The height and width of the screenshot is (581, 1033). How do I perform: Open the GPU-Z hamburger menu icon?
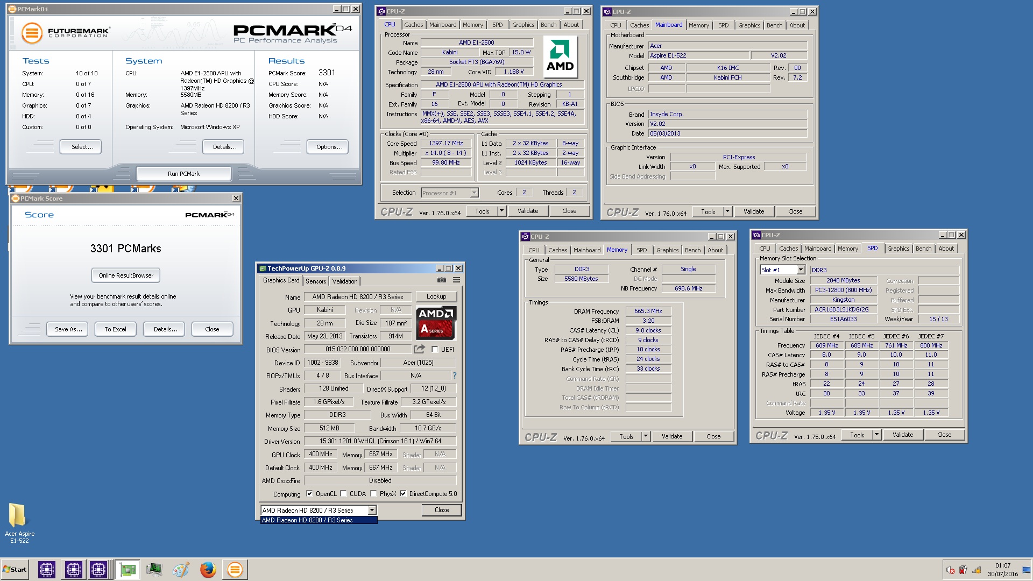(x=456, y=280)
